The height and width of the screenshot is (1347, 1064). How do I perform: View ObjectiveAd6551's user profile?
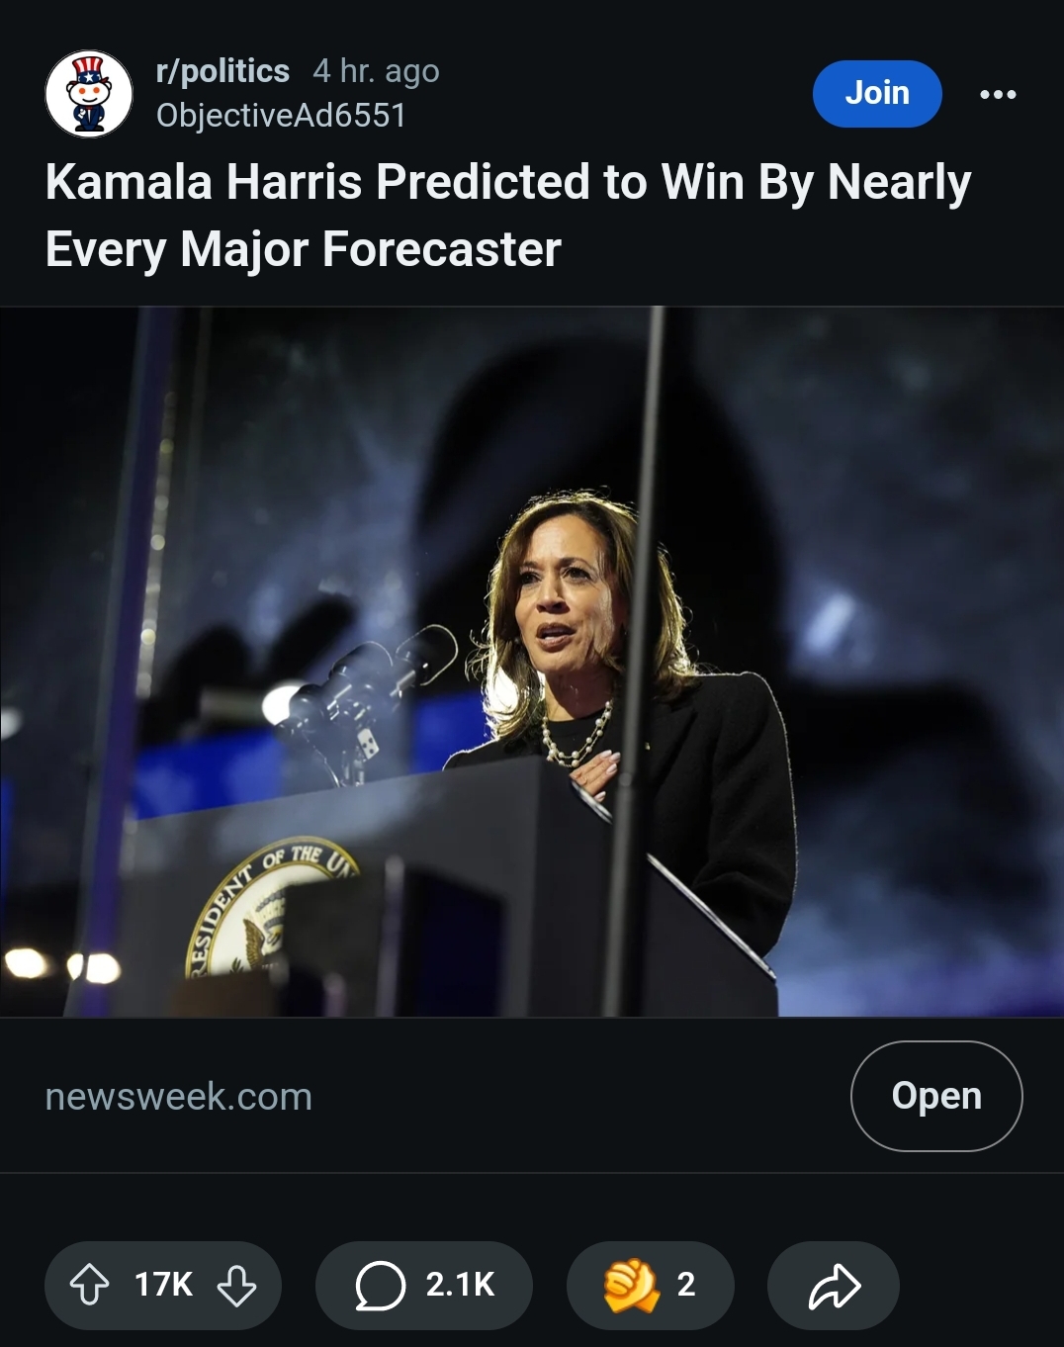point(281,116)
